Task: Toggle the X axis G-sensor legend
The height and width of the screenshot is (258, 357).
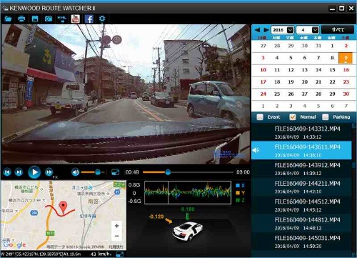Action: click(x=240, y=185)
